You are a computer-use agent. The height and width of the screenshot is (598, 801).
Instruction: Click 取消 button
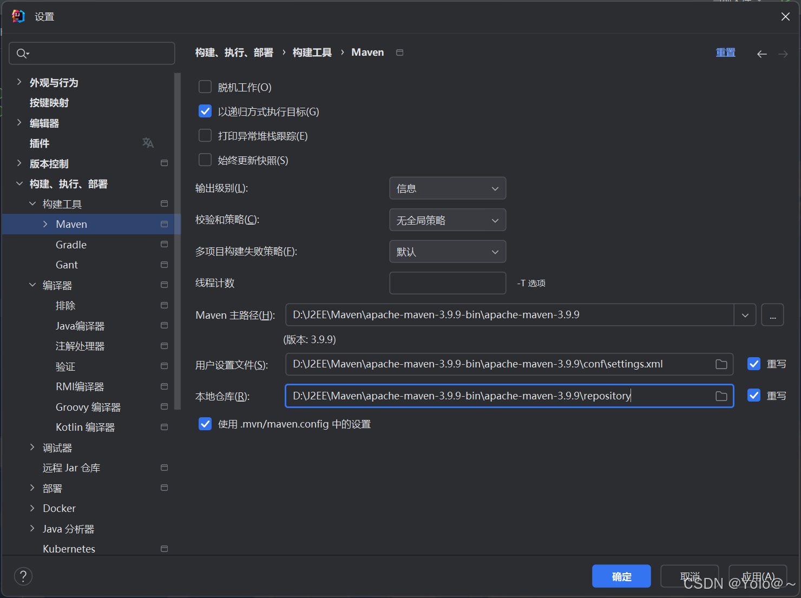[690, 576]
